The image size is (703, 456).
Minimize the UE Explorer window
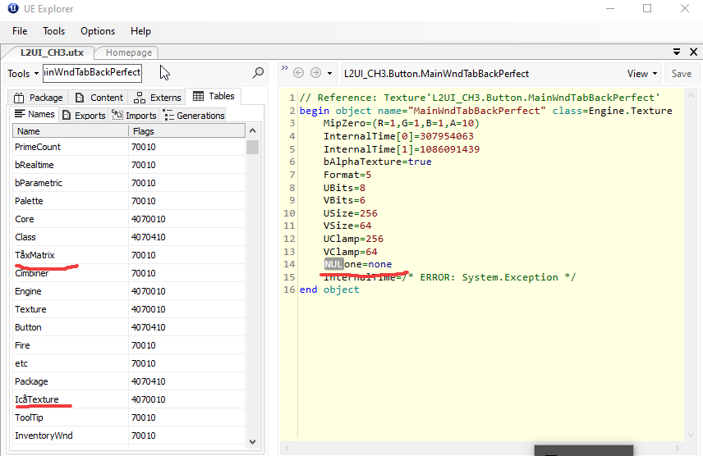pyautogui.click(x=609, y=8)
